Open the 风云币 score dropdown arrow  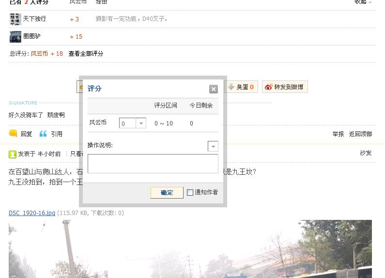point(141,124)
